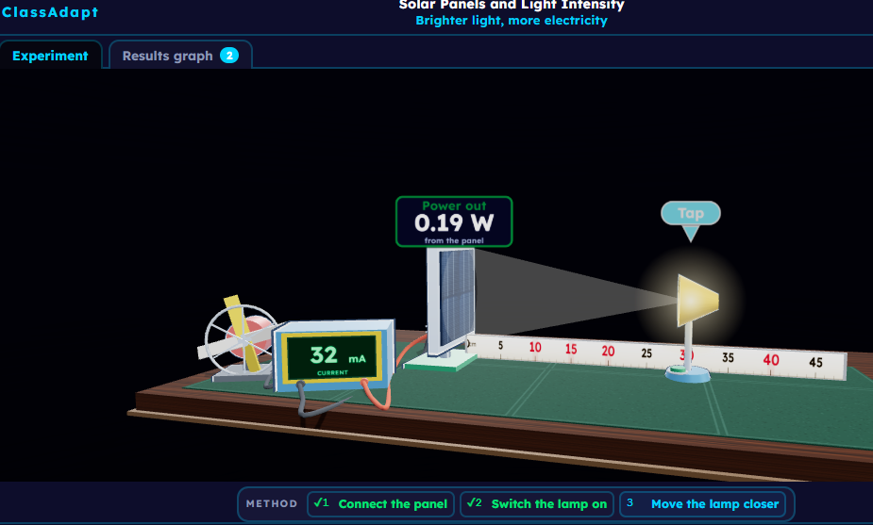Switch to the Experiment tab
This screenshot has height=525, width=873.
(50, 56)
